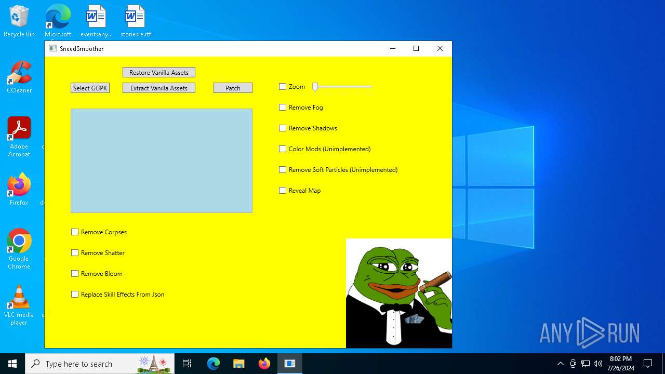Image resolution: width=665 pixels, height=374 pixels.
Task: Select Adobe Acrobat desktop shortcut
Action: click(x=19, y=137)
